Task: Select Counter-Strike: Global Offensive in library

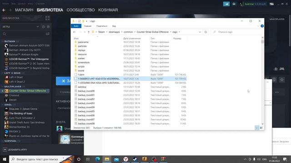Action: point(27,91)
